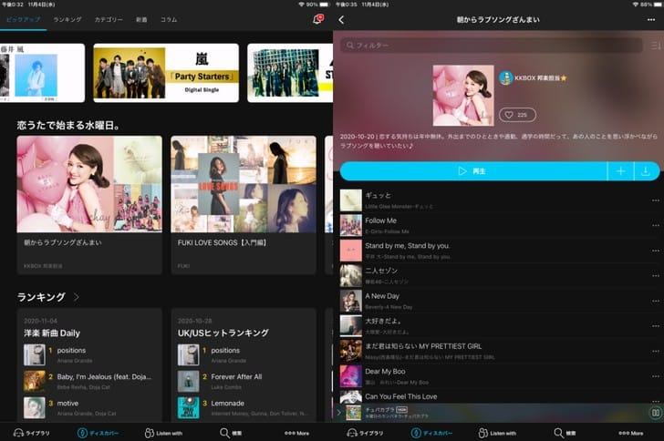Viewport: 664px width, 441px height.
Task: Play motive ranking entry
Action: [89, 407]
